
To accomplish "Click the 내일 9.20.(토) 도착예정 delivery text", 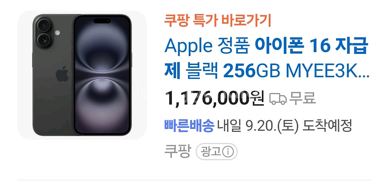I will pyautogui.click(x=285, y=126).
